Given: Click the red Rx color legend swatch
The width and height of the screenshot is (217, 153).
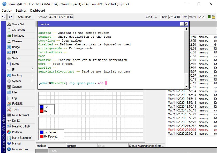Looking at the screenshot, I should click(42, 111).
